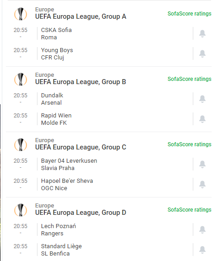The image size is (212, 261).
Task: Click the Europa League logo for Group A
Action: point(21,14)
